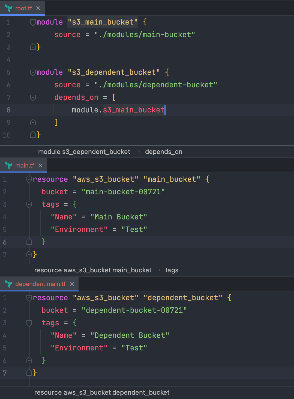
Task: Close the main.tf tab
Action: pos(41,165)
